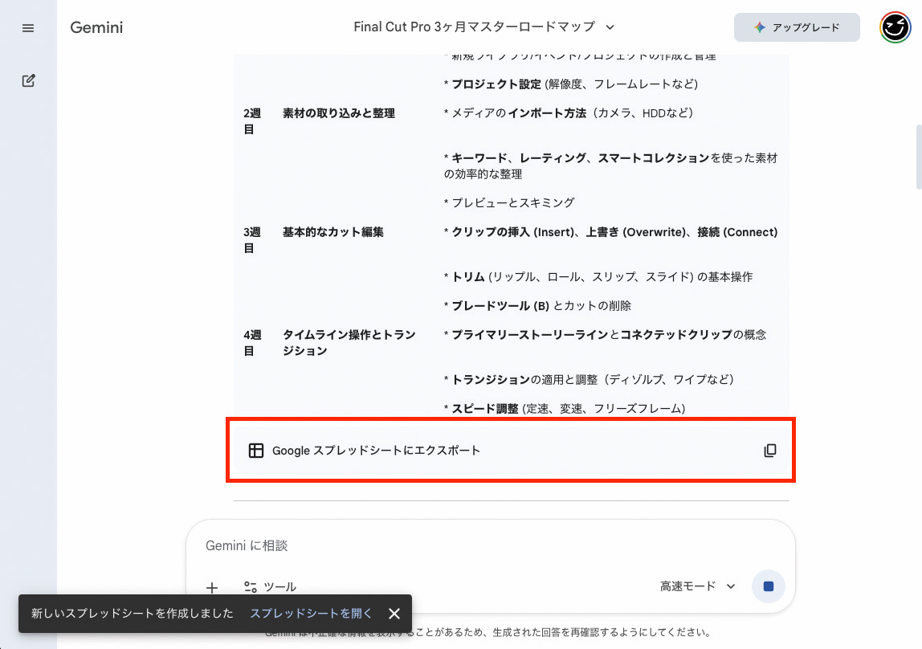Click the spreadsheet table icon
Viewport: 922px width, 649px height.
[x=255, y=451]
